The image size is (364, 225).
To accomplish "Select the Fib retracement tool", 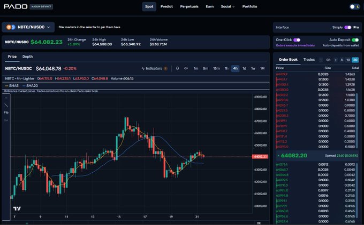I will pyautogui.click(x=6, y=112).
